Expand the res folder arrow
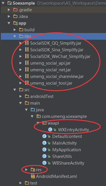106x186 pixels. (26, 170)
